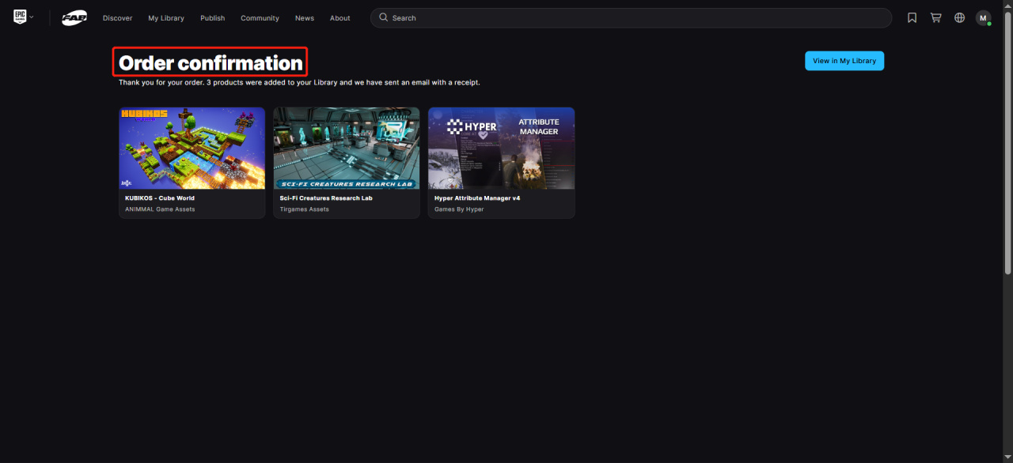This screenshot has height=463, width=1013.
Task: Open the KUBIKOS - Cube World thumbnail
Action: 192,149
